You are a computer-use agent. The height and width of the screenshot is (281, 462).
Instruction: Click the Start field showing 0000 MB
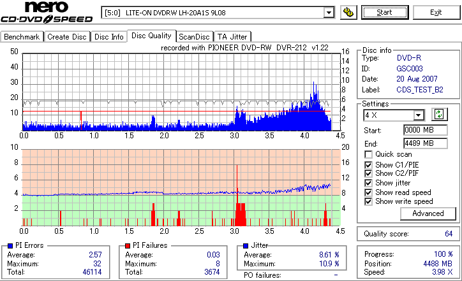click(x=425, y=130)
